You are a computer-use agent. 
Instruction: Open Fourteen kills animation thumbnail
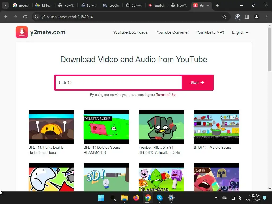pyautogui.click(x=161, y=127)
